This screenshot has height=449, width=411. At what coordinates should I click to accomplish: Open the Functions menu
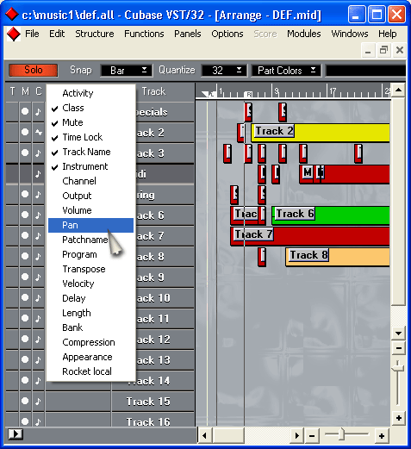point(144,34)
